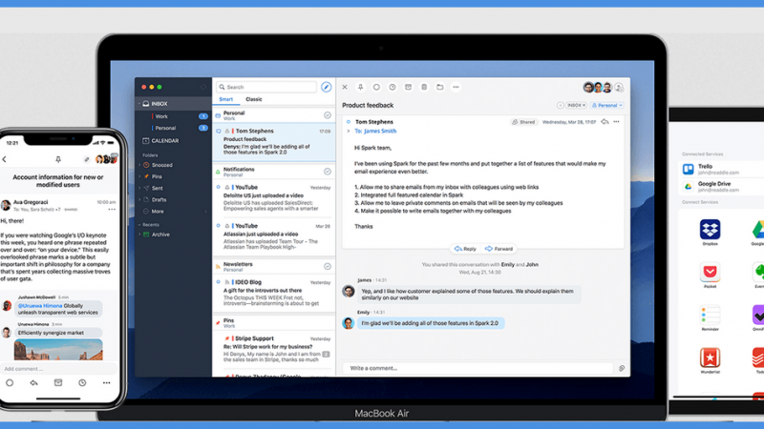Image resolution: width=764 pixels, height=429 pixels.
Task: Expand the More item in sidebar
Action: [x=206, y=211]
